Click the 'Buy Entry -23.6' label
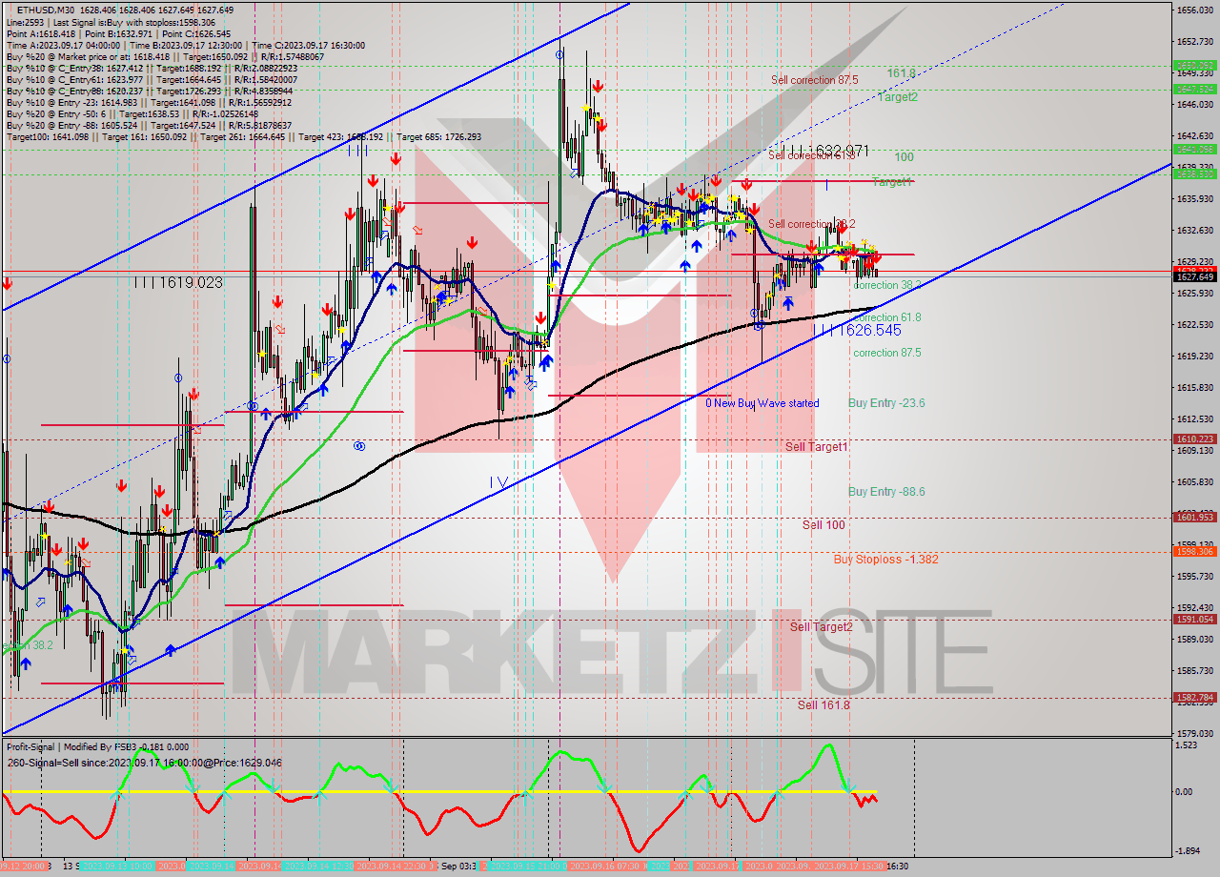Image resolution: width=1220 pixels, height=877 pixels. [886, 403]
